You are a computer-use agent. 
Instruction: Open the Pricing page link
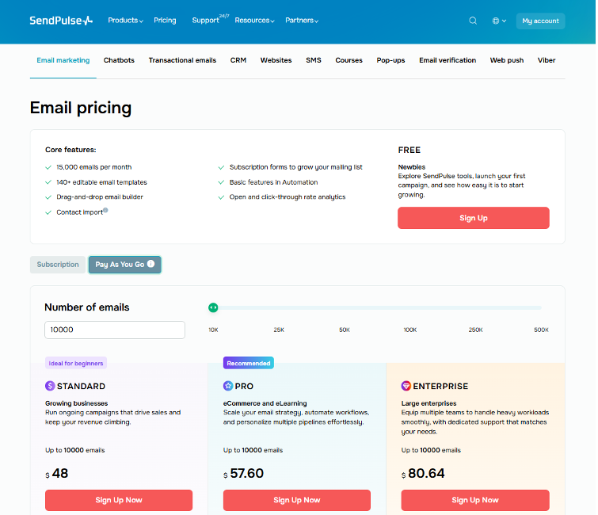[x=165, y=21]
